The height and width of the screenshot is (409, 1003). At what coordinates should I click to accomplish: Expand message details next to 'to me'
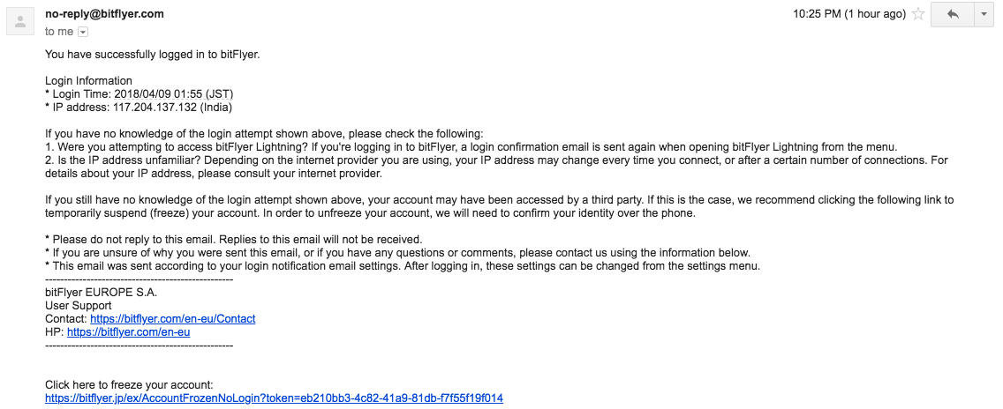(82, 32)
